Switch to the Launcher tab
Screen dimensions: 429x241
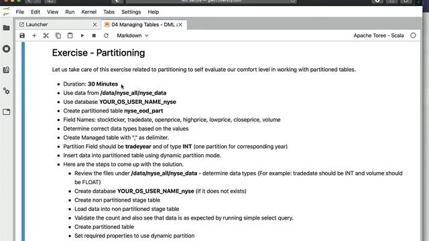pos(58,25)
